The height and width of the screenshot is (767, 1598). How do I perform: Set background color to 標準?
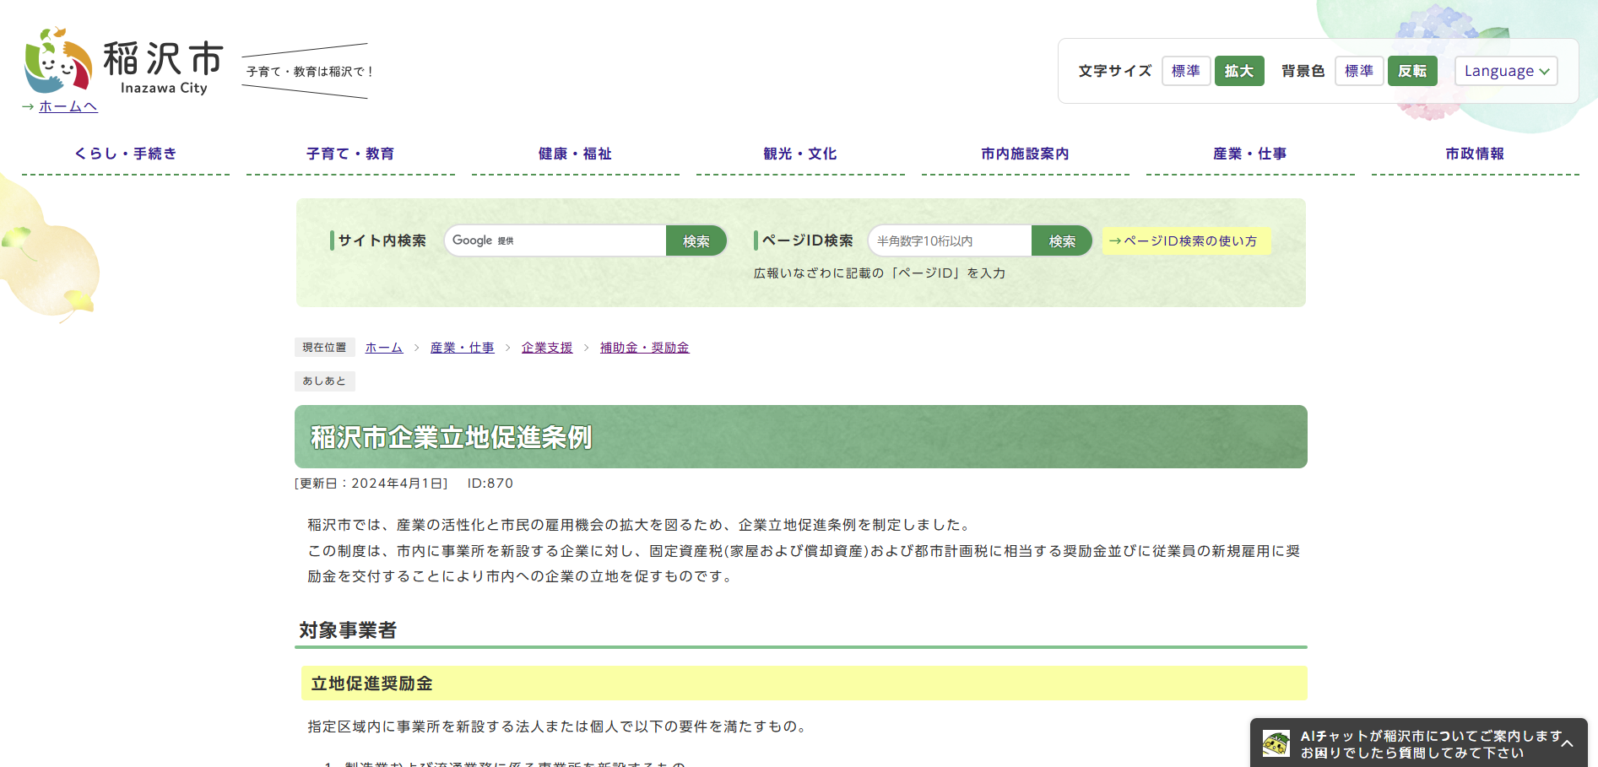point(1359,71)
